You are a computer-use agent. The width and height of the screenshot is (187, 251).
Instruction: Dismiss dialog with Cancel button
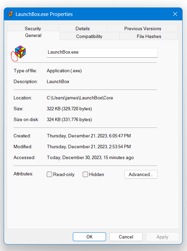pyautogui.click(x=126, y=237)
